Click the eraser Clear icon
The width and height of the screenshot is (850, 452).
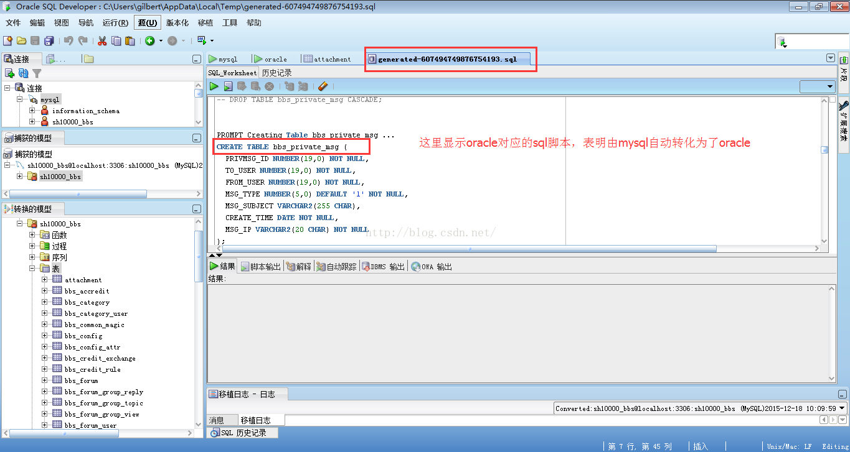(323, 86)
